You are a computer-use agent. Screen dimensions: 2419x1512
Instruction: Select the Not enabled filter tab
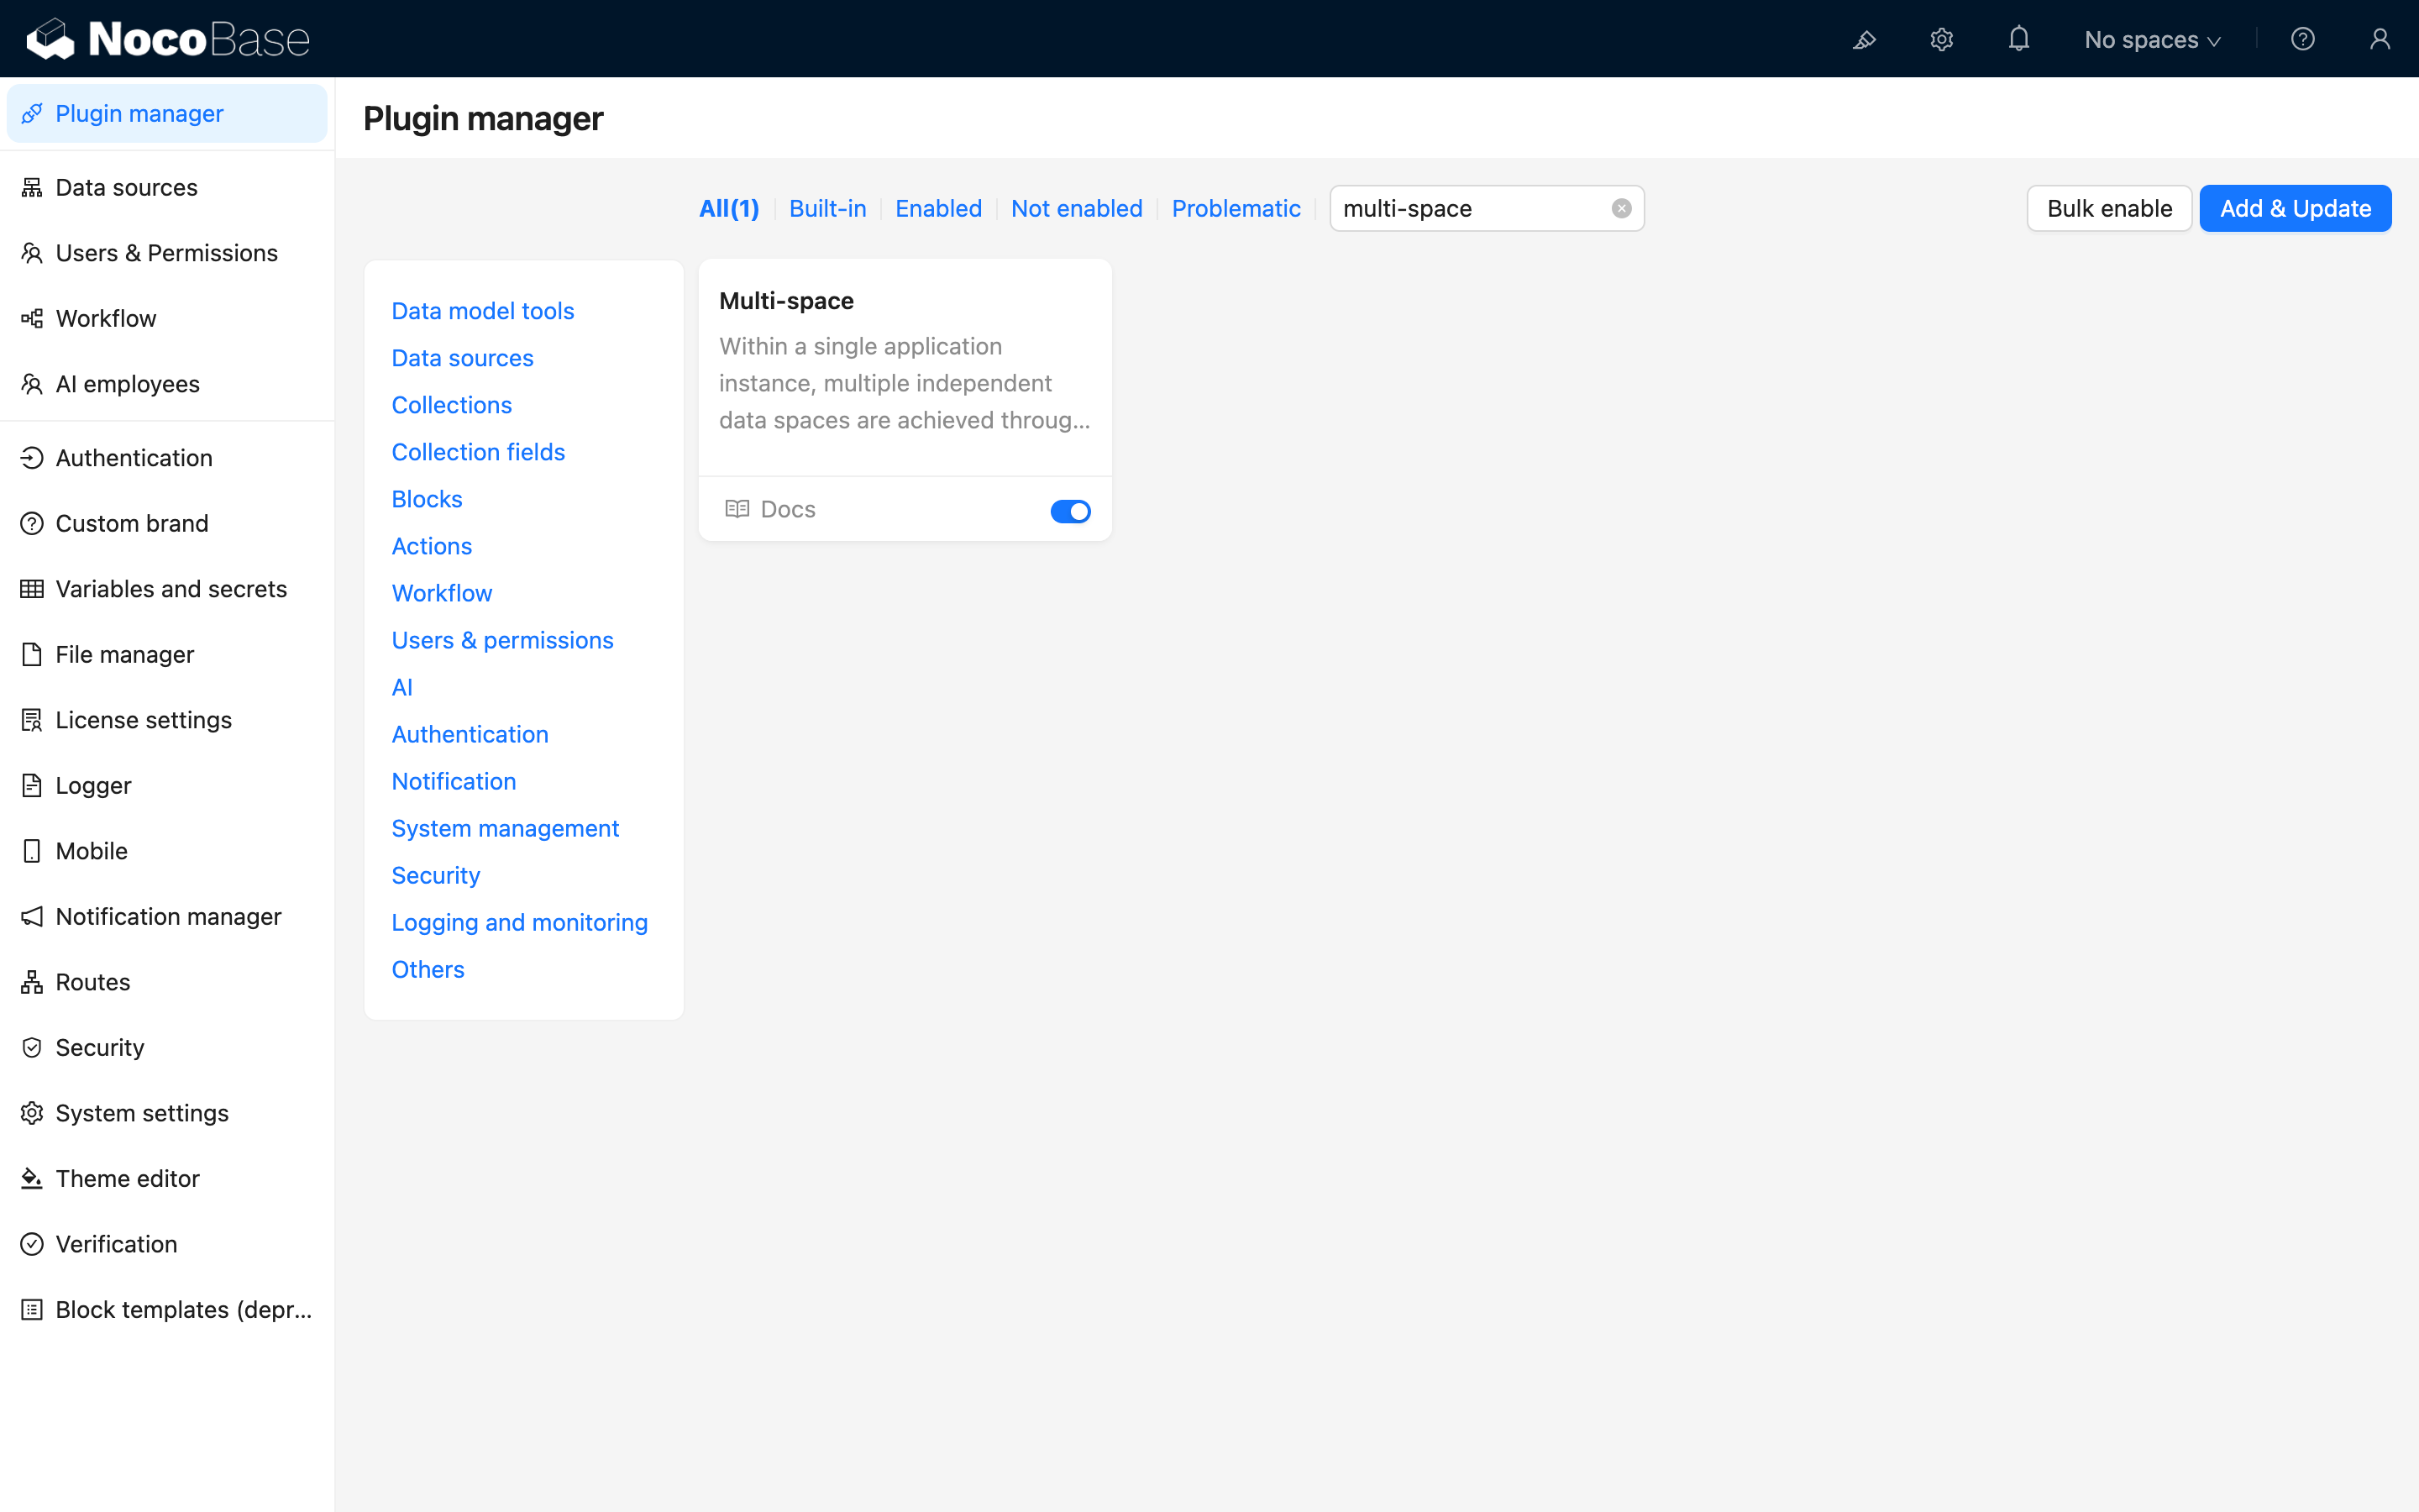pos(1076,208)
